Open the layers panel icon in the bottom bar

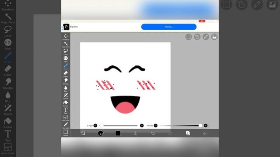(x=188, y=133)
